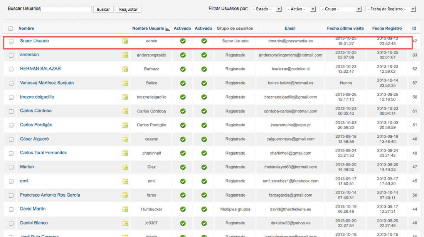
Task: Select the Super Usuario row checkbox
Action: [11, 41]
